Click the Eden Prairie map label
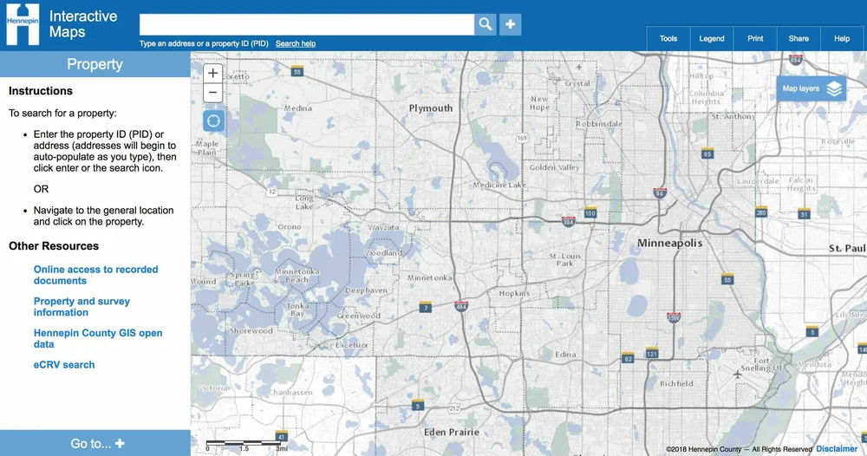 click(451, 433)
